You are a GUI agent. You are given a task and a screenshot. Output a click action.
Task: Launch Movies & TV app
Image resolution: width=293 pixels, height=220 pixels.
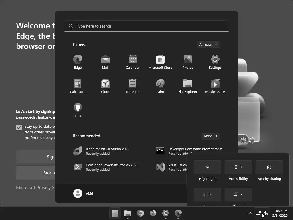click(215, 86)
